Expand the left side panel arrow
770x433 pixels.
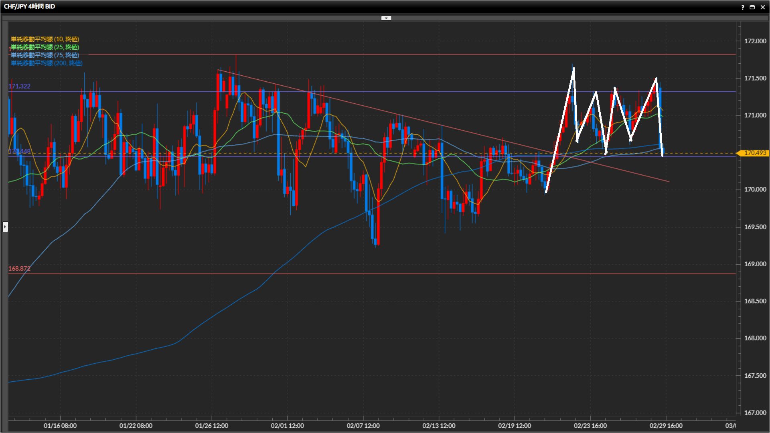point(5,227)
